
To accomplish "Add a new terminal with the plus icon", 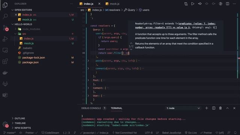I will tap(207, 108).
